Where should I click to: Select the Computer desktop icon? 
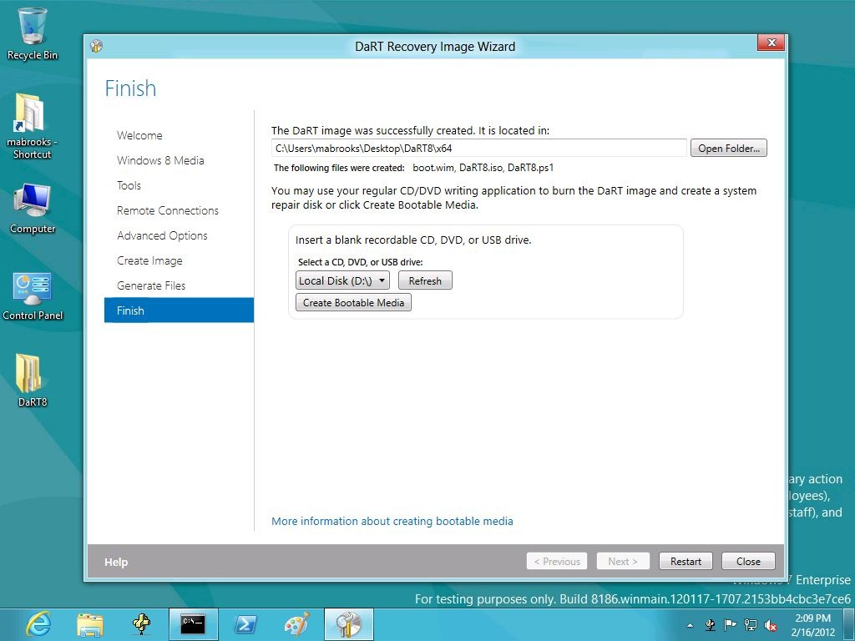(33, 209)
